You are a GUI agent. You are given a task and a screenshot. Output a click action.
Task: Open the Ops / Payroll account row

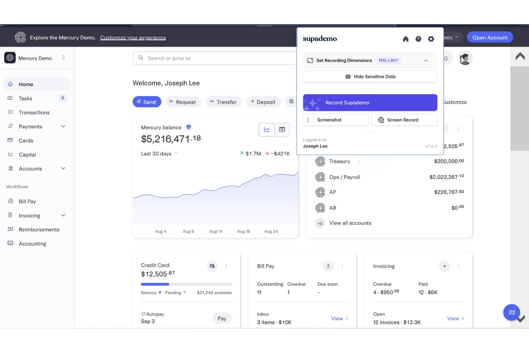pos(390,177)
